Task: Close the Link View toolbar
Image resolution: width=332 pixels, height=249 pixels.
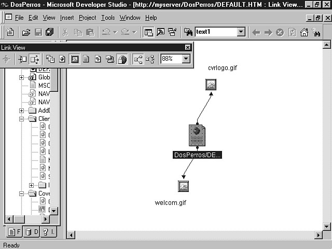Action: [x=188, y=48]
